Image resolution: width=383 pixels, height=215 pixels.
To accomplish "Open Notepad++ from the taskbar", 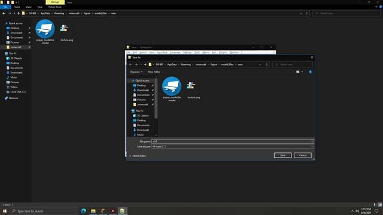I will pos(122,211).
